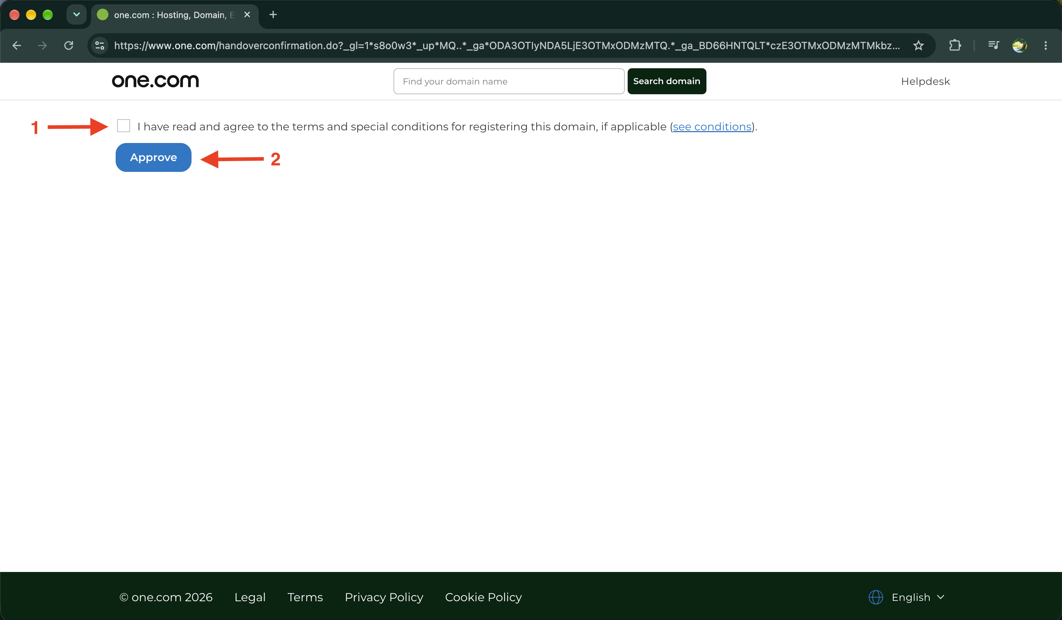
Task: Open the Cookie Policy footer link
Action: 483,597
